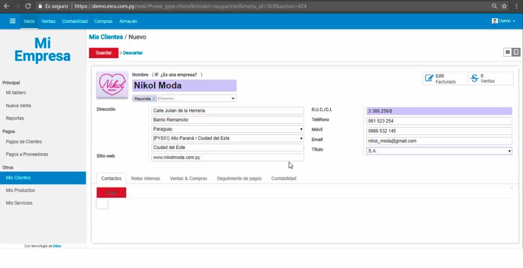Switch to the Contabilidad form tab
Viewport: 523px width, 268px height.
click(x=283, y=178)
